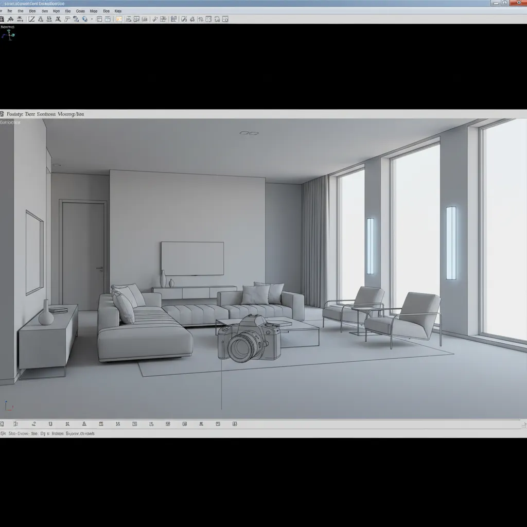The width and height of the screenshot is (527, 527).
Task: Select the glowing wall sconce nearest the right edge
Action: 451,243
